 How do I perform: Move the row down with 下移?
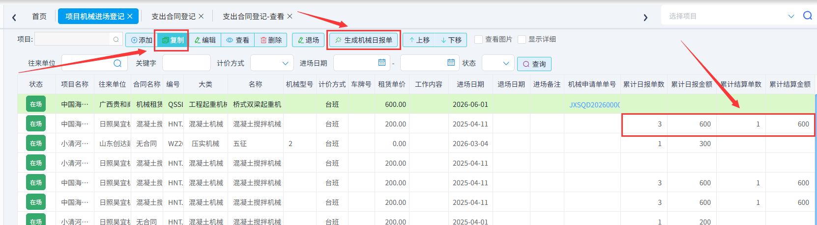point(451,40)
